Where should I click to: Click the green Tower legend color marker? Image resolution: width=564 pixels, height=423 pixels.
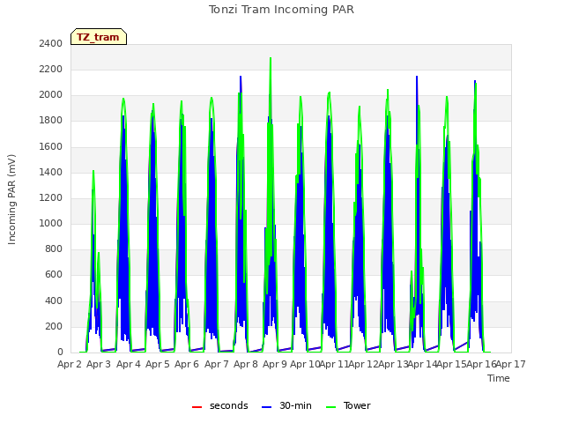tap(330, 407)
